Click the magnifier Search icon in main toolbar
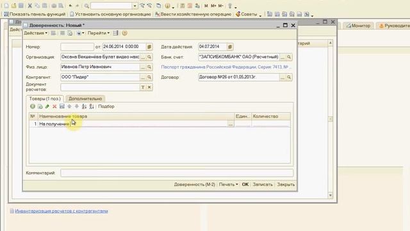The height and width of the screenshot is (231, 410). tap(86, 6)
